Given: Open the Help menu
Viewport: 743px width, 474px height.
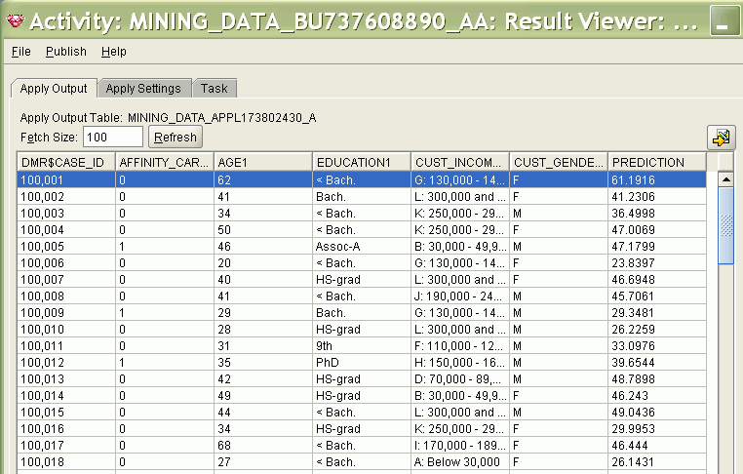Looking at the screenshot, I should tap(114, 51).
